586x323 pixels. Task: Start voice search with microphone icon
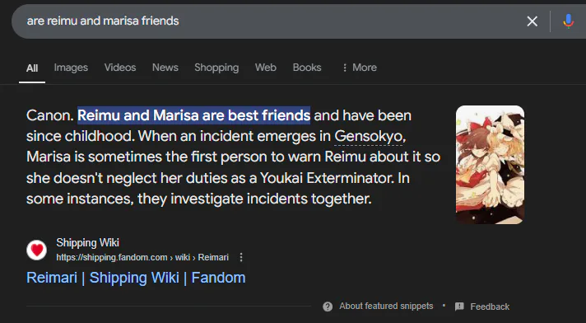tap(569, 21)
